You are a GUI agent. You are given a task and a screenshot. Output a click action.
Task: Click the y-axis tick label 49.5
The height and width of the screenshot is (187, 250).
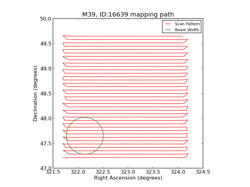click(x=46, y=44)
